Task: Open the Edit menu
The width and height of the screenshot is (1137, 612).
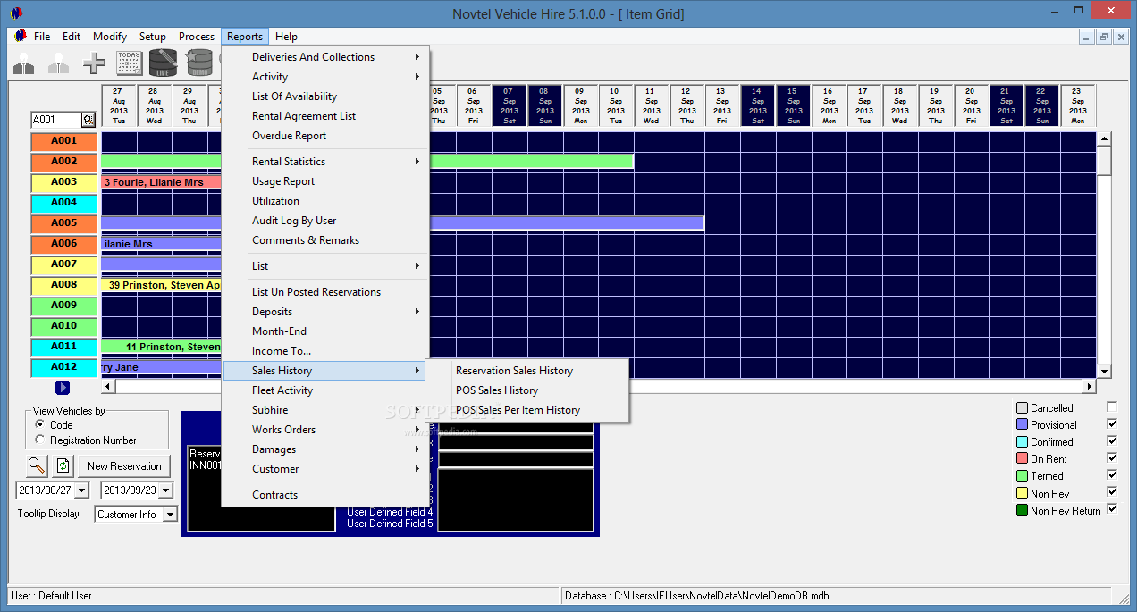Action: tap(72, 37)
